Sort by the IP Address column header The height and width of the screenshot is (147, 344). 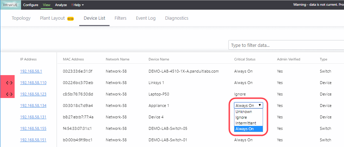coord(28,59)
